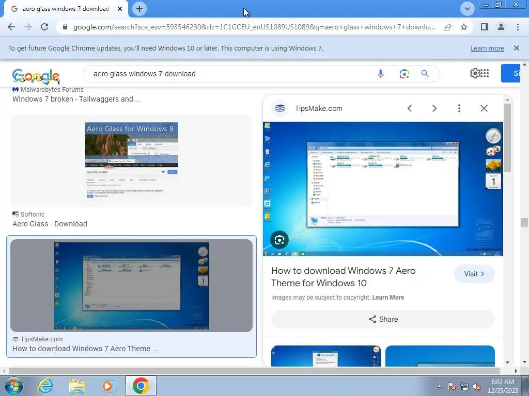Bookmark this tab with star icon
This screenshot has height=396, width=529.
(464, 27)
